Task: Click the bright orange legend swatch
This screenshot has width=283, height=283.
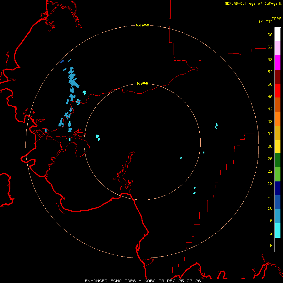Action: tap(278, 119)
